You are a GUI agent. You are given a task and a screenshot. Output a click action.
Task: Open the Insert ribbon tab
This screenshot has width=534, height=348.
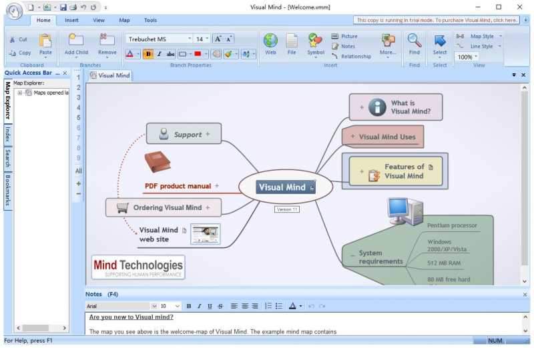pos(71,20)
